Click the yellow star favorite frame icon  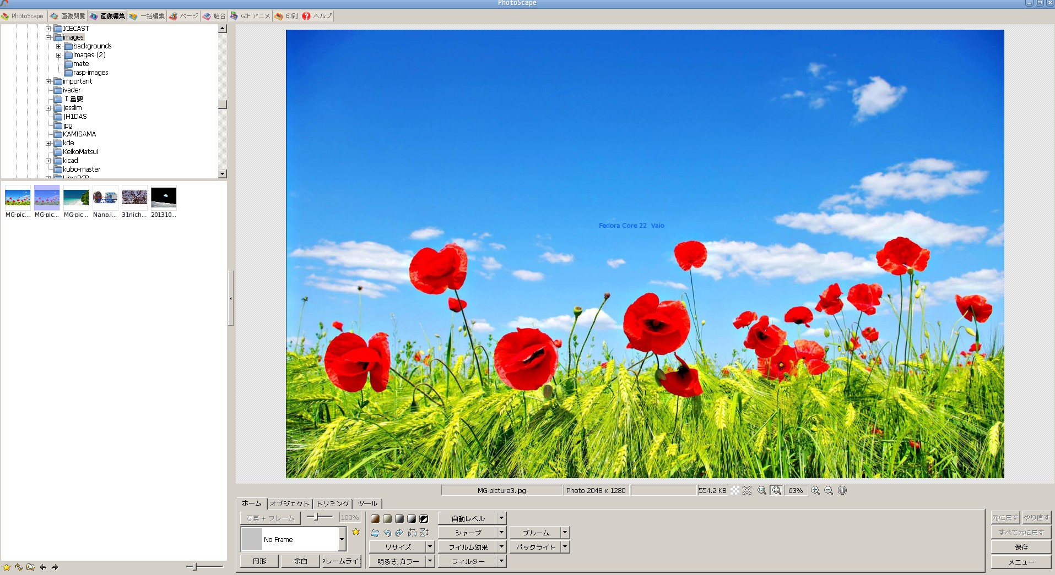pyautogui.click(x=356, y=532)
